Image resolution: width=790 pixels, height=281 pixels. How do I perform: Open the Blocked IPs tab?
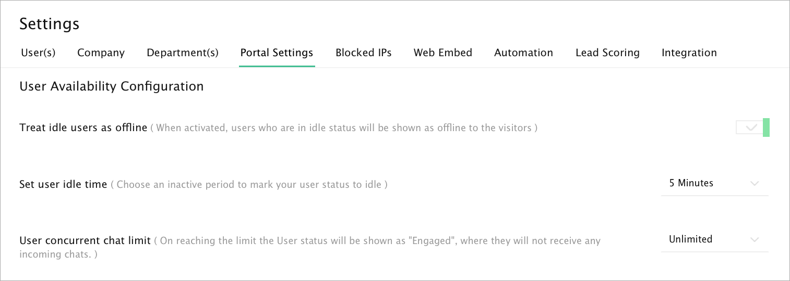coord(364,53)
